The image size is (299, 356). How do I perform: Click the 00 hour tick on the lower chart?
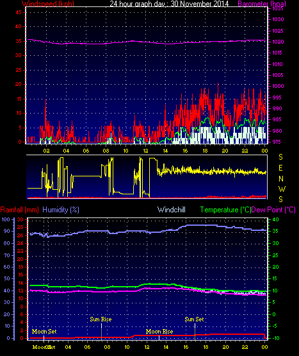(264, 347)
